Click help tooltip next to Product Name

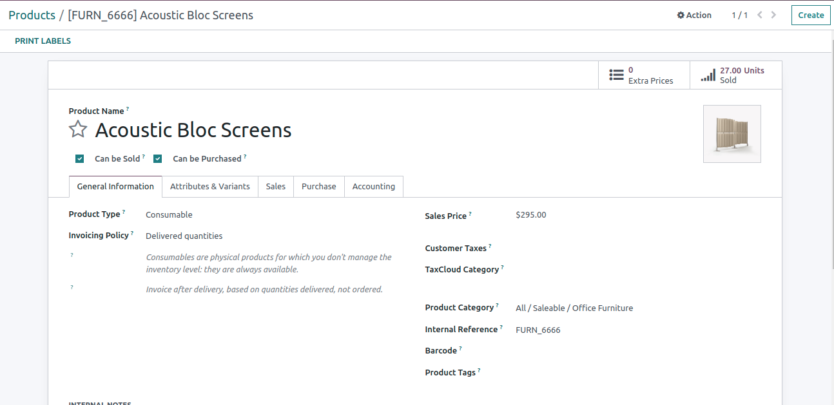click(x=128, y=109)
